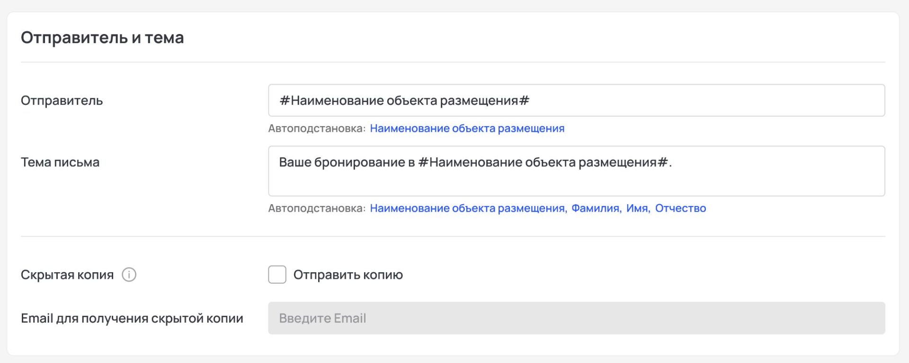Insert Наименование объекта размещения link under Тема письма
The width and height of the screenshot is (909, 363).
tap(467, 208)
